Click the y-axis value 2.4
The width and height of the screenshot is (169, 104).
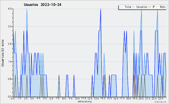click(10, 44)
